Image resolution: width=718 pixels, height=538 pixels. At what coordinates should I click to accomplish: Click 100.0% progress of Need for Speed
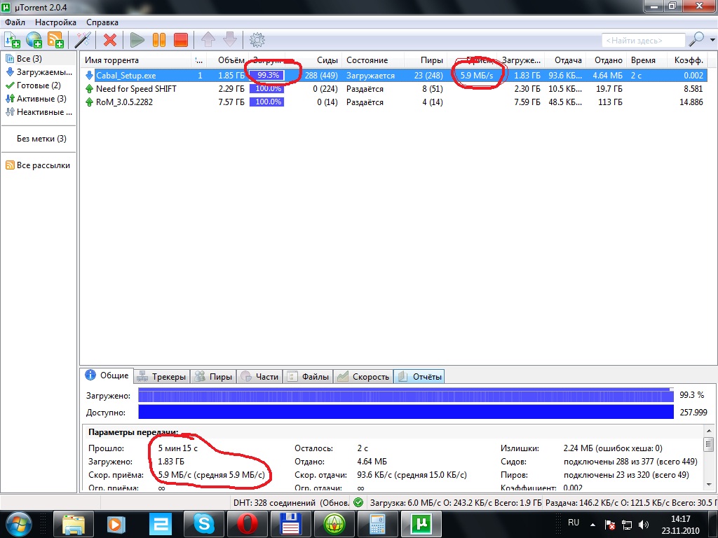267,89
